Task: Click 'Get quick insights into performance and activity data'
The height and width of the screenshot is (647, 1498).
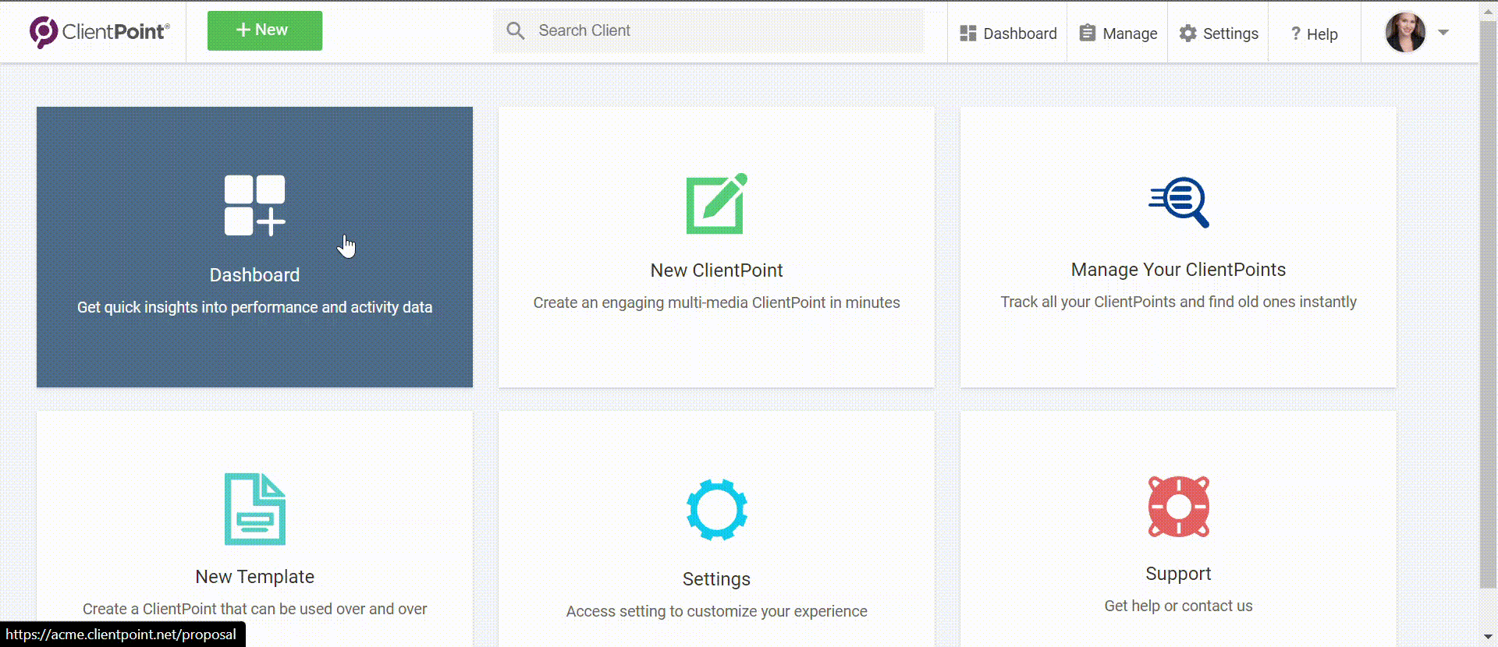Action: tap(254, 307)
